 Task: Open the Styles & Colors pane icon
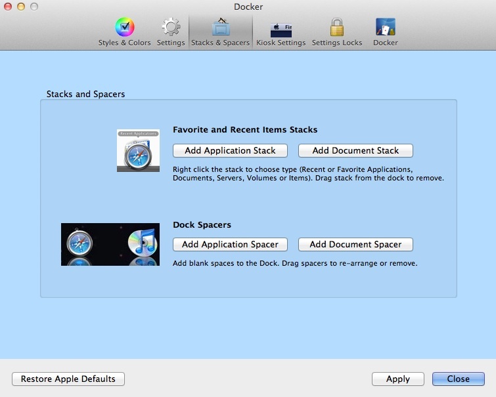(x=124, y=31)
